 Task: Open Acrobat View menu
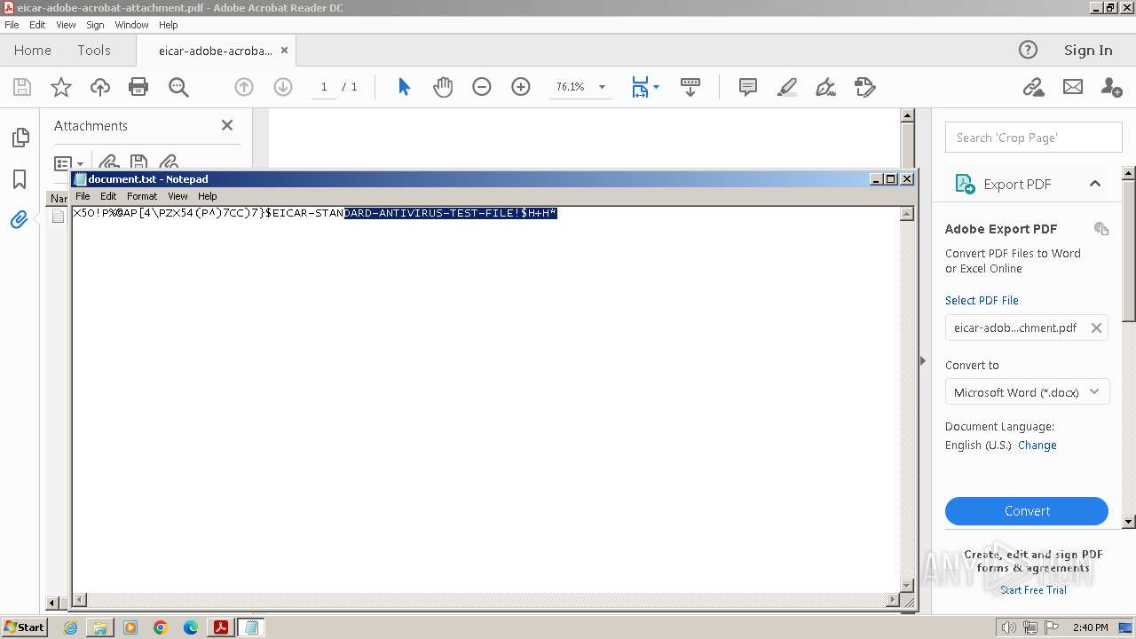[x=66, y=25]
